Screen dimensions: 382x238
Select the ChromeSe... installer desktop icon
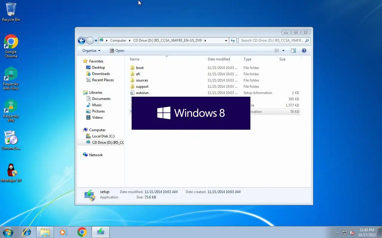(11, 140)
